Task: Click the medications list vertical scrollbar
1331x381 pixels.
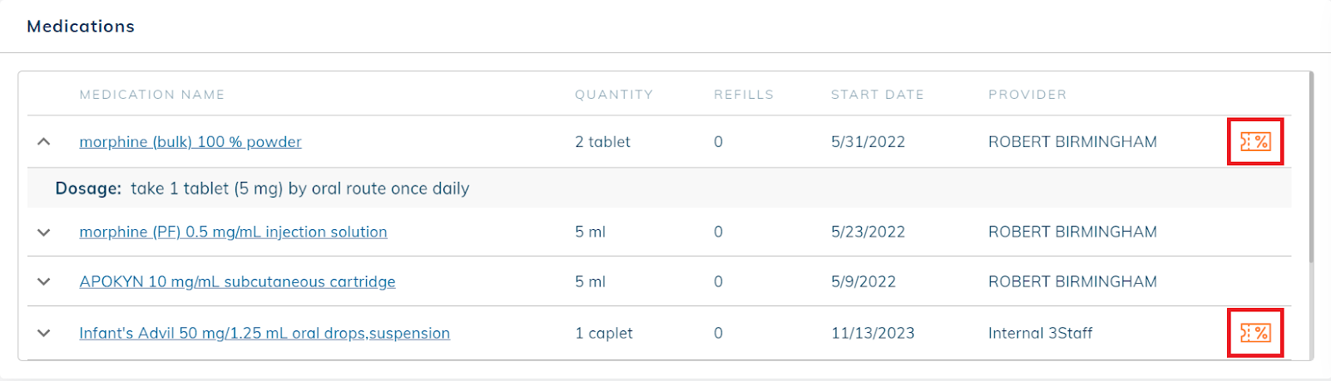Action: [x=1311, y=166]
